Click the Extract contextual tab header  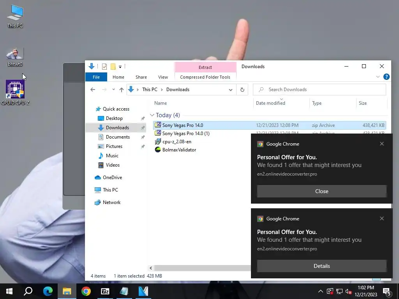point(205,67)
